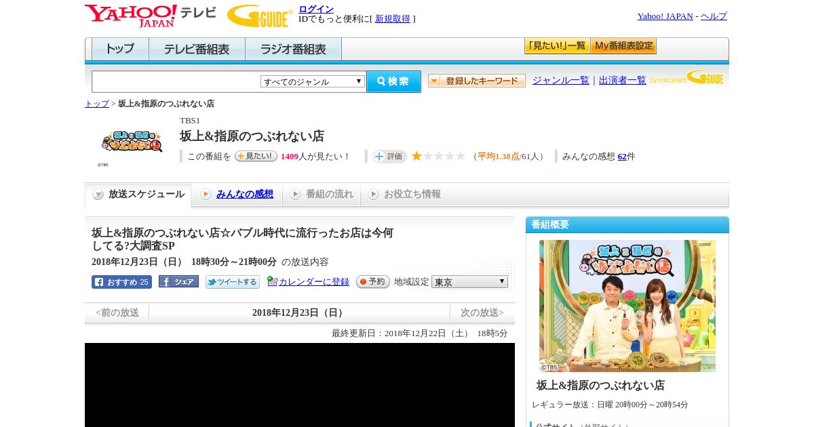Open the みんなの感想 tab
The image size is (814, 427).
click(244, 195)
